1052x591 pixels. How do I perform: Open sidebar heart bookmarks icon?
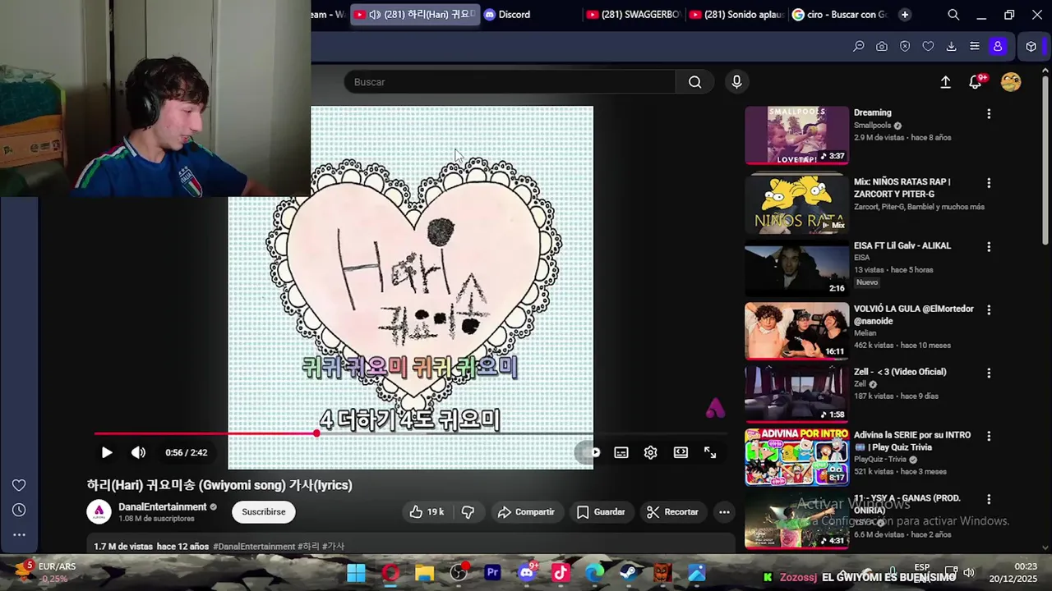pos(19,485)
